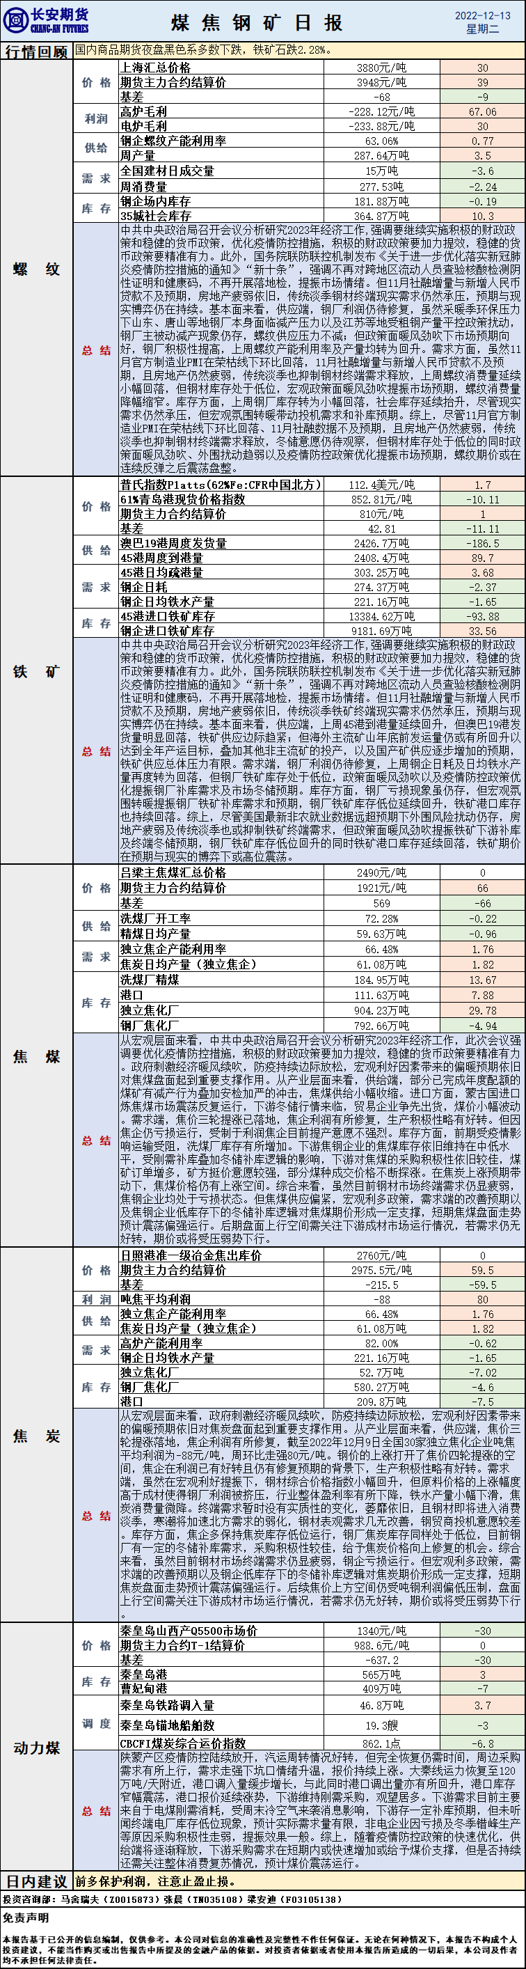
Task: Click the value 2975.5元/吨
Action: (x=382, y=1269)
